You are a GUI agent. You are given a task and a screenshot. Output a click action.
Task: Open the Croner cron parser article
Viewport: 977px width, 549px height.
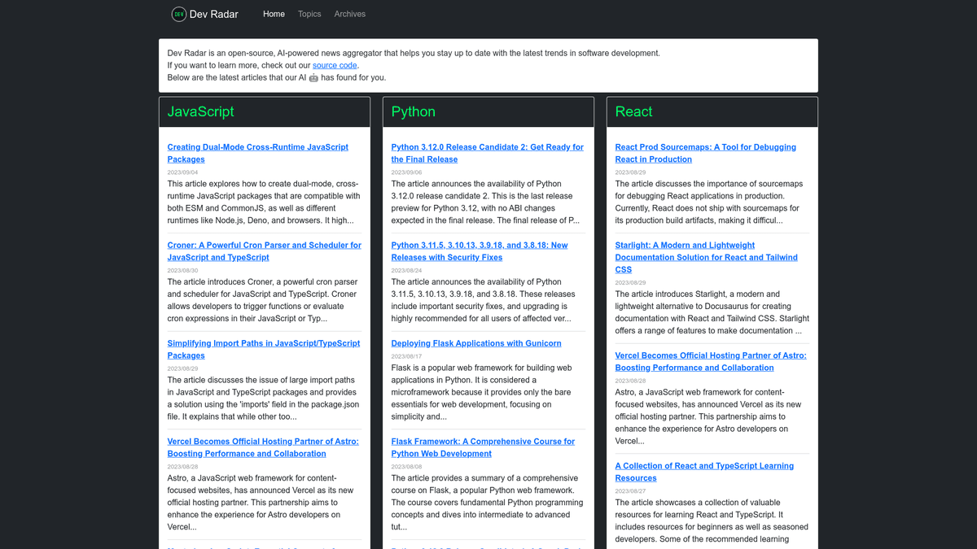click(x=265, y=251)
